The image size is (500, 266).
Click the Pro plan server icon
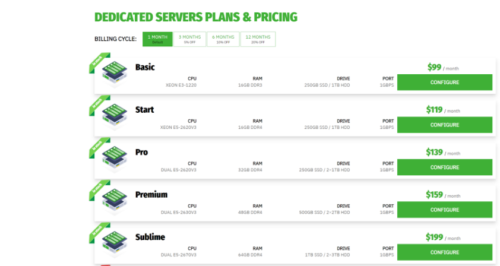coord(115,159)
